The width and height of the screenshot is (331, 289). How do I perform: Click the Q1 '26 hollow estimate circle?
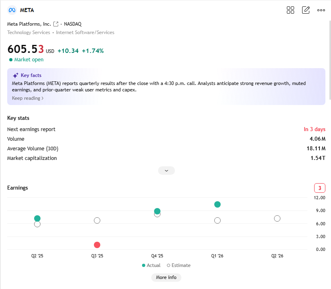pyautogui.click(x=217, y=220)
